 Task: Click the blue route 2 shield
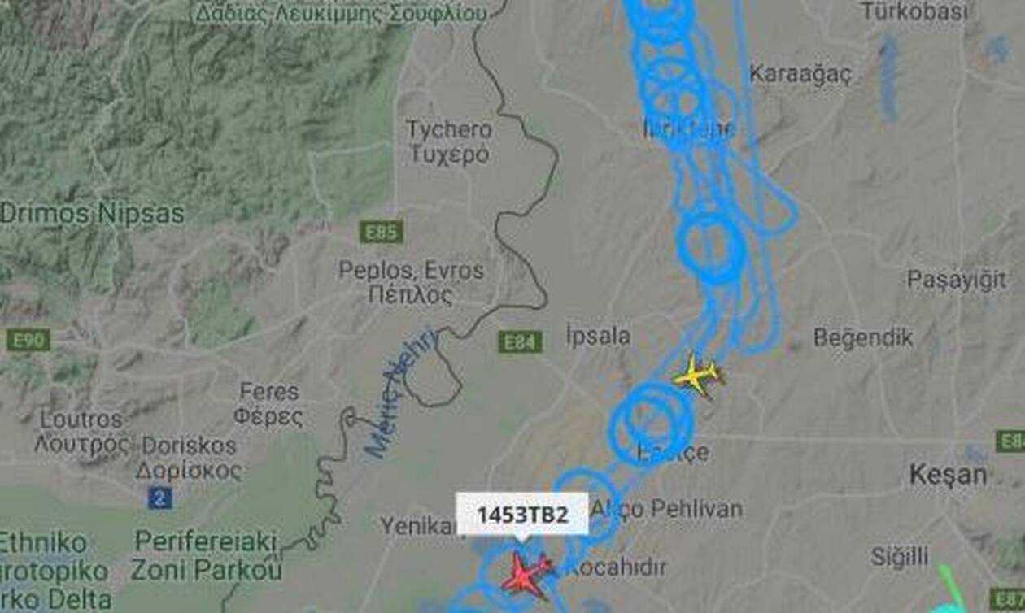point(159,497)
